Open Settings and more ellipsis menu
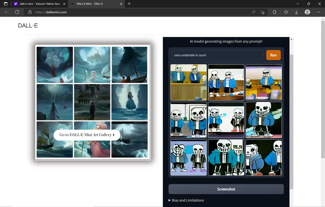This screenshot has width=325, height=207. tap(318, 12)
